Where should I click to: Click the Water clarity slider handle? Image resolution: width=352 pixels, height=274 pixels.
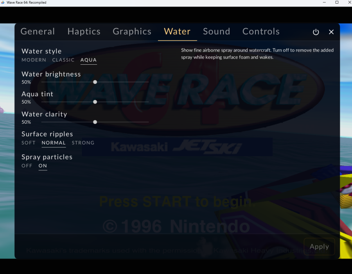pyautogui.click(x=95, y=122)
